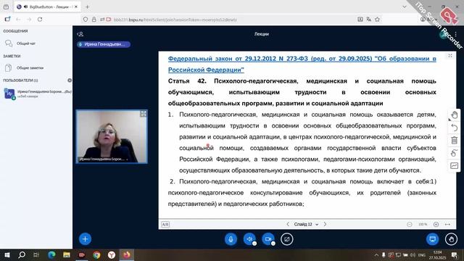Viewport: 464px width, 261px height.
Task: Click the bottom whiteboard toolbar chart icon
Action: click(x=455, y=166)
